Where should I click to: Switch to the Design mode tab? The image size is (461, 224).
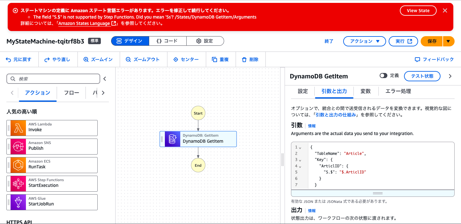pyautogui.click(x=130, y=41)
